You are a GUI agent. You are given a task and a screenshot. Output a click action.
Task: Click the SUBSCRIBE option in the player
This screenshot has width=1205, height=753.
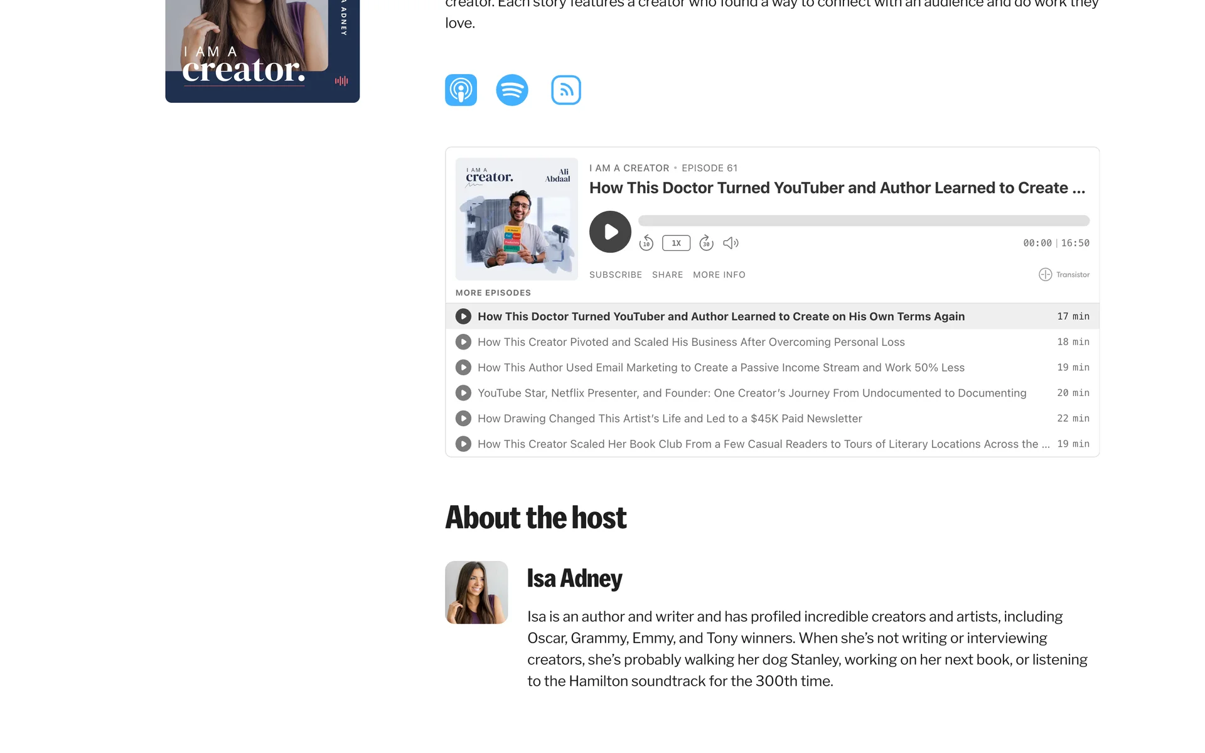coord(615,275)
